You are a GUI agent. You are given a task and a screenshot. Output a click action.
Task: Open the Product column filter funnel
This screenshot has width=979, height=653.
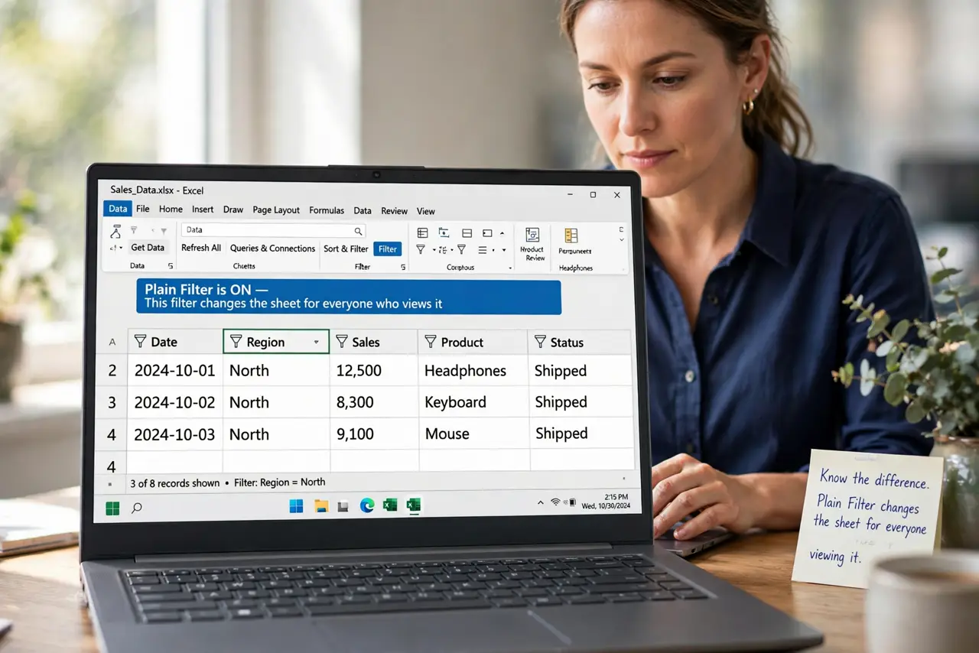pos(431,341)
